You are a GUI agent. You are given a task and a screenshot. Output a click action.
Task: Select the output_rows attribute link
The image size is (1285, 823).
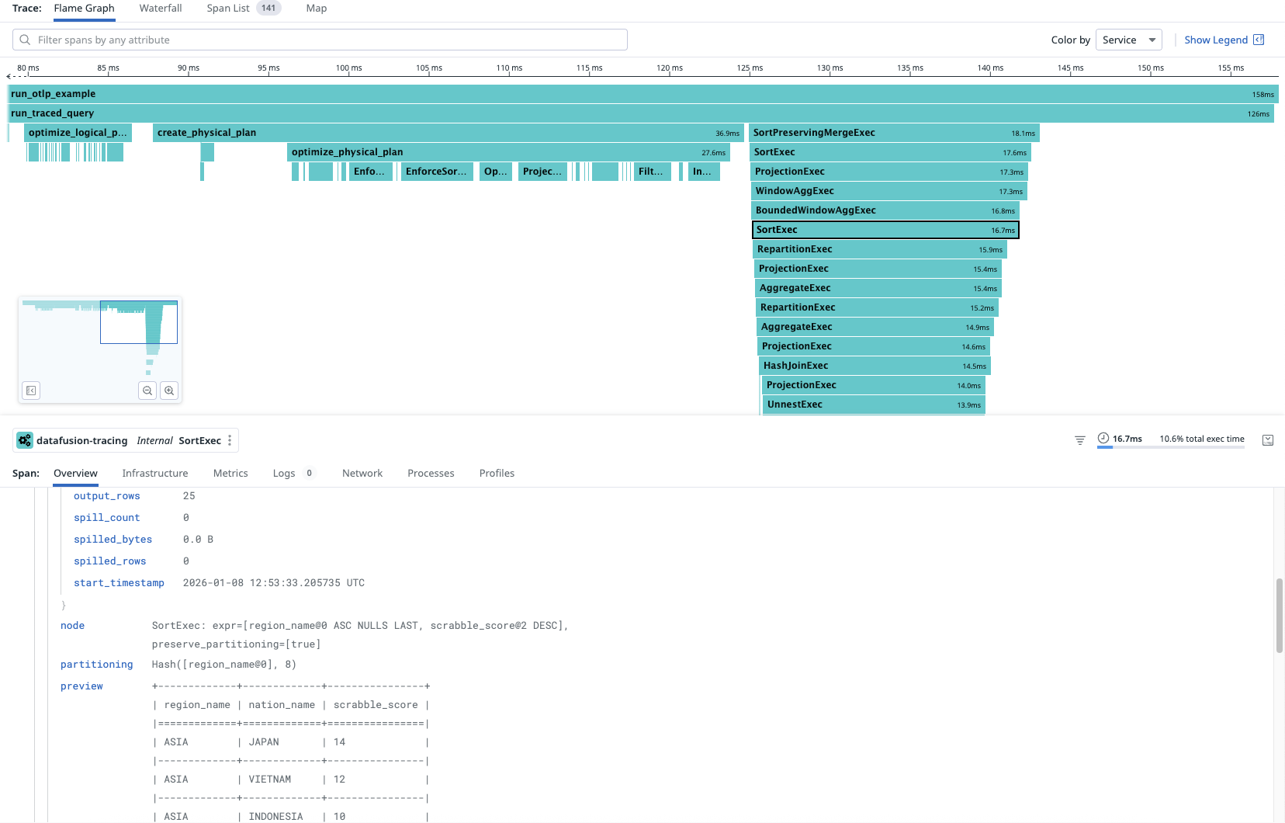tap(107, 495)
